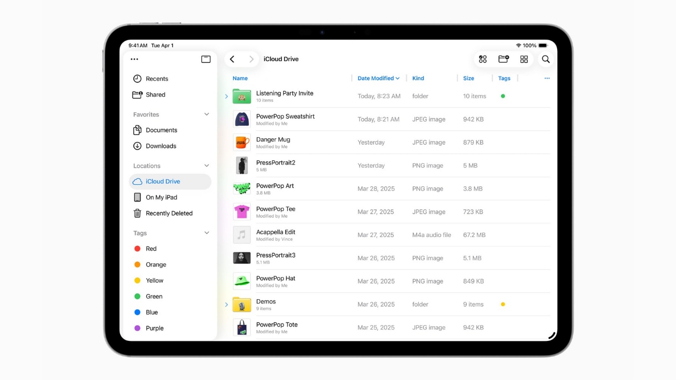Select the Recents tab in the sidebar

point(156,78)
